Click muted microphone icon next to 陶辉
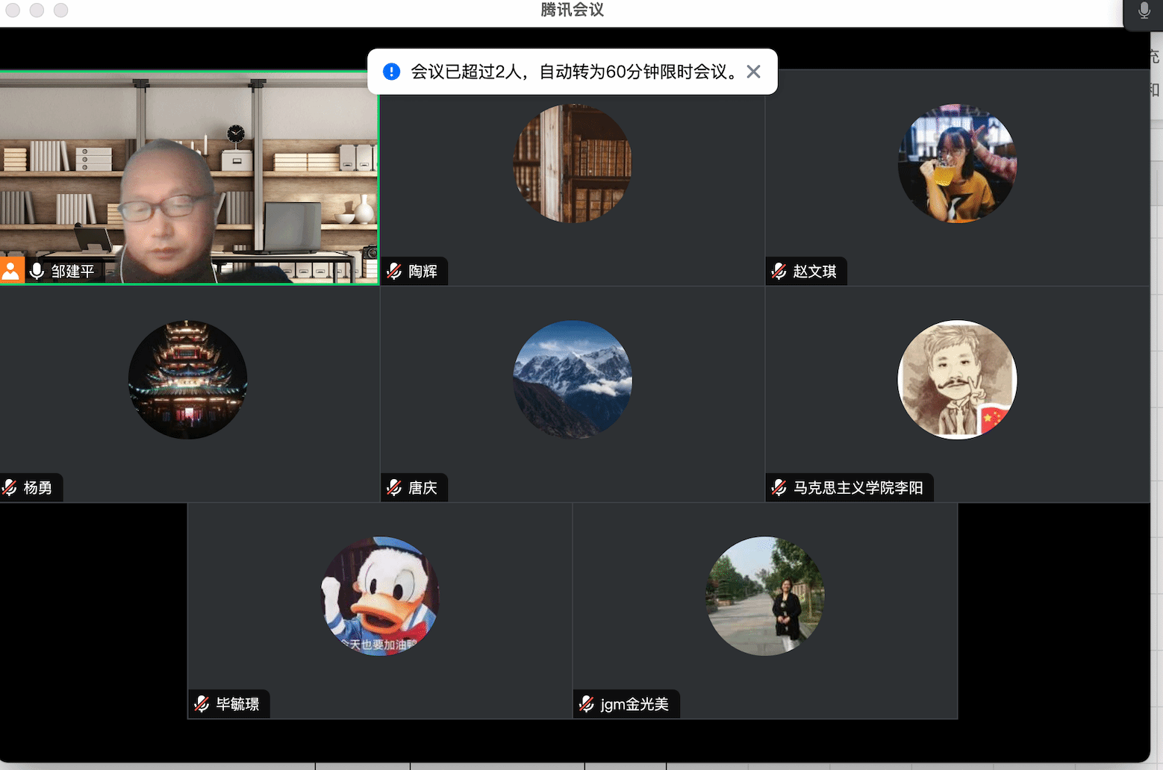The width and height of the screenshot is (1163, 770). (x=395, y=272)
